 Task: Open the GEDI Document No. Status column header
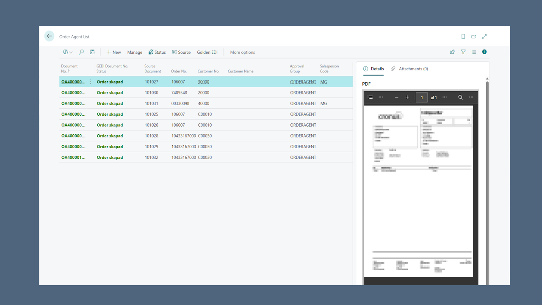pos(112,69)
